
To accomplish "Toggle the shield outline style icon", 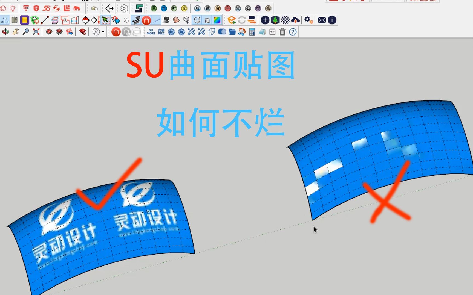I will (197, 20).
